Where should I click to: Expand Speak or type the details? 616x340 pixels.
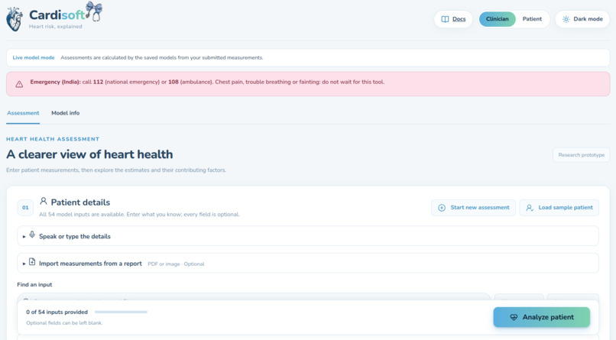[x=308, y=236]
